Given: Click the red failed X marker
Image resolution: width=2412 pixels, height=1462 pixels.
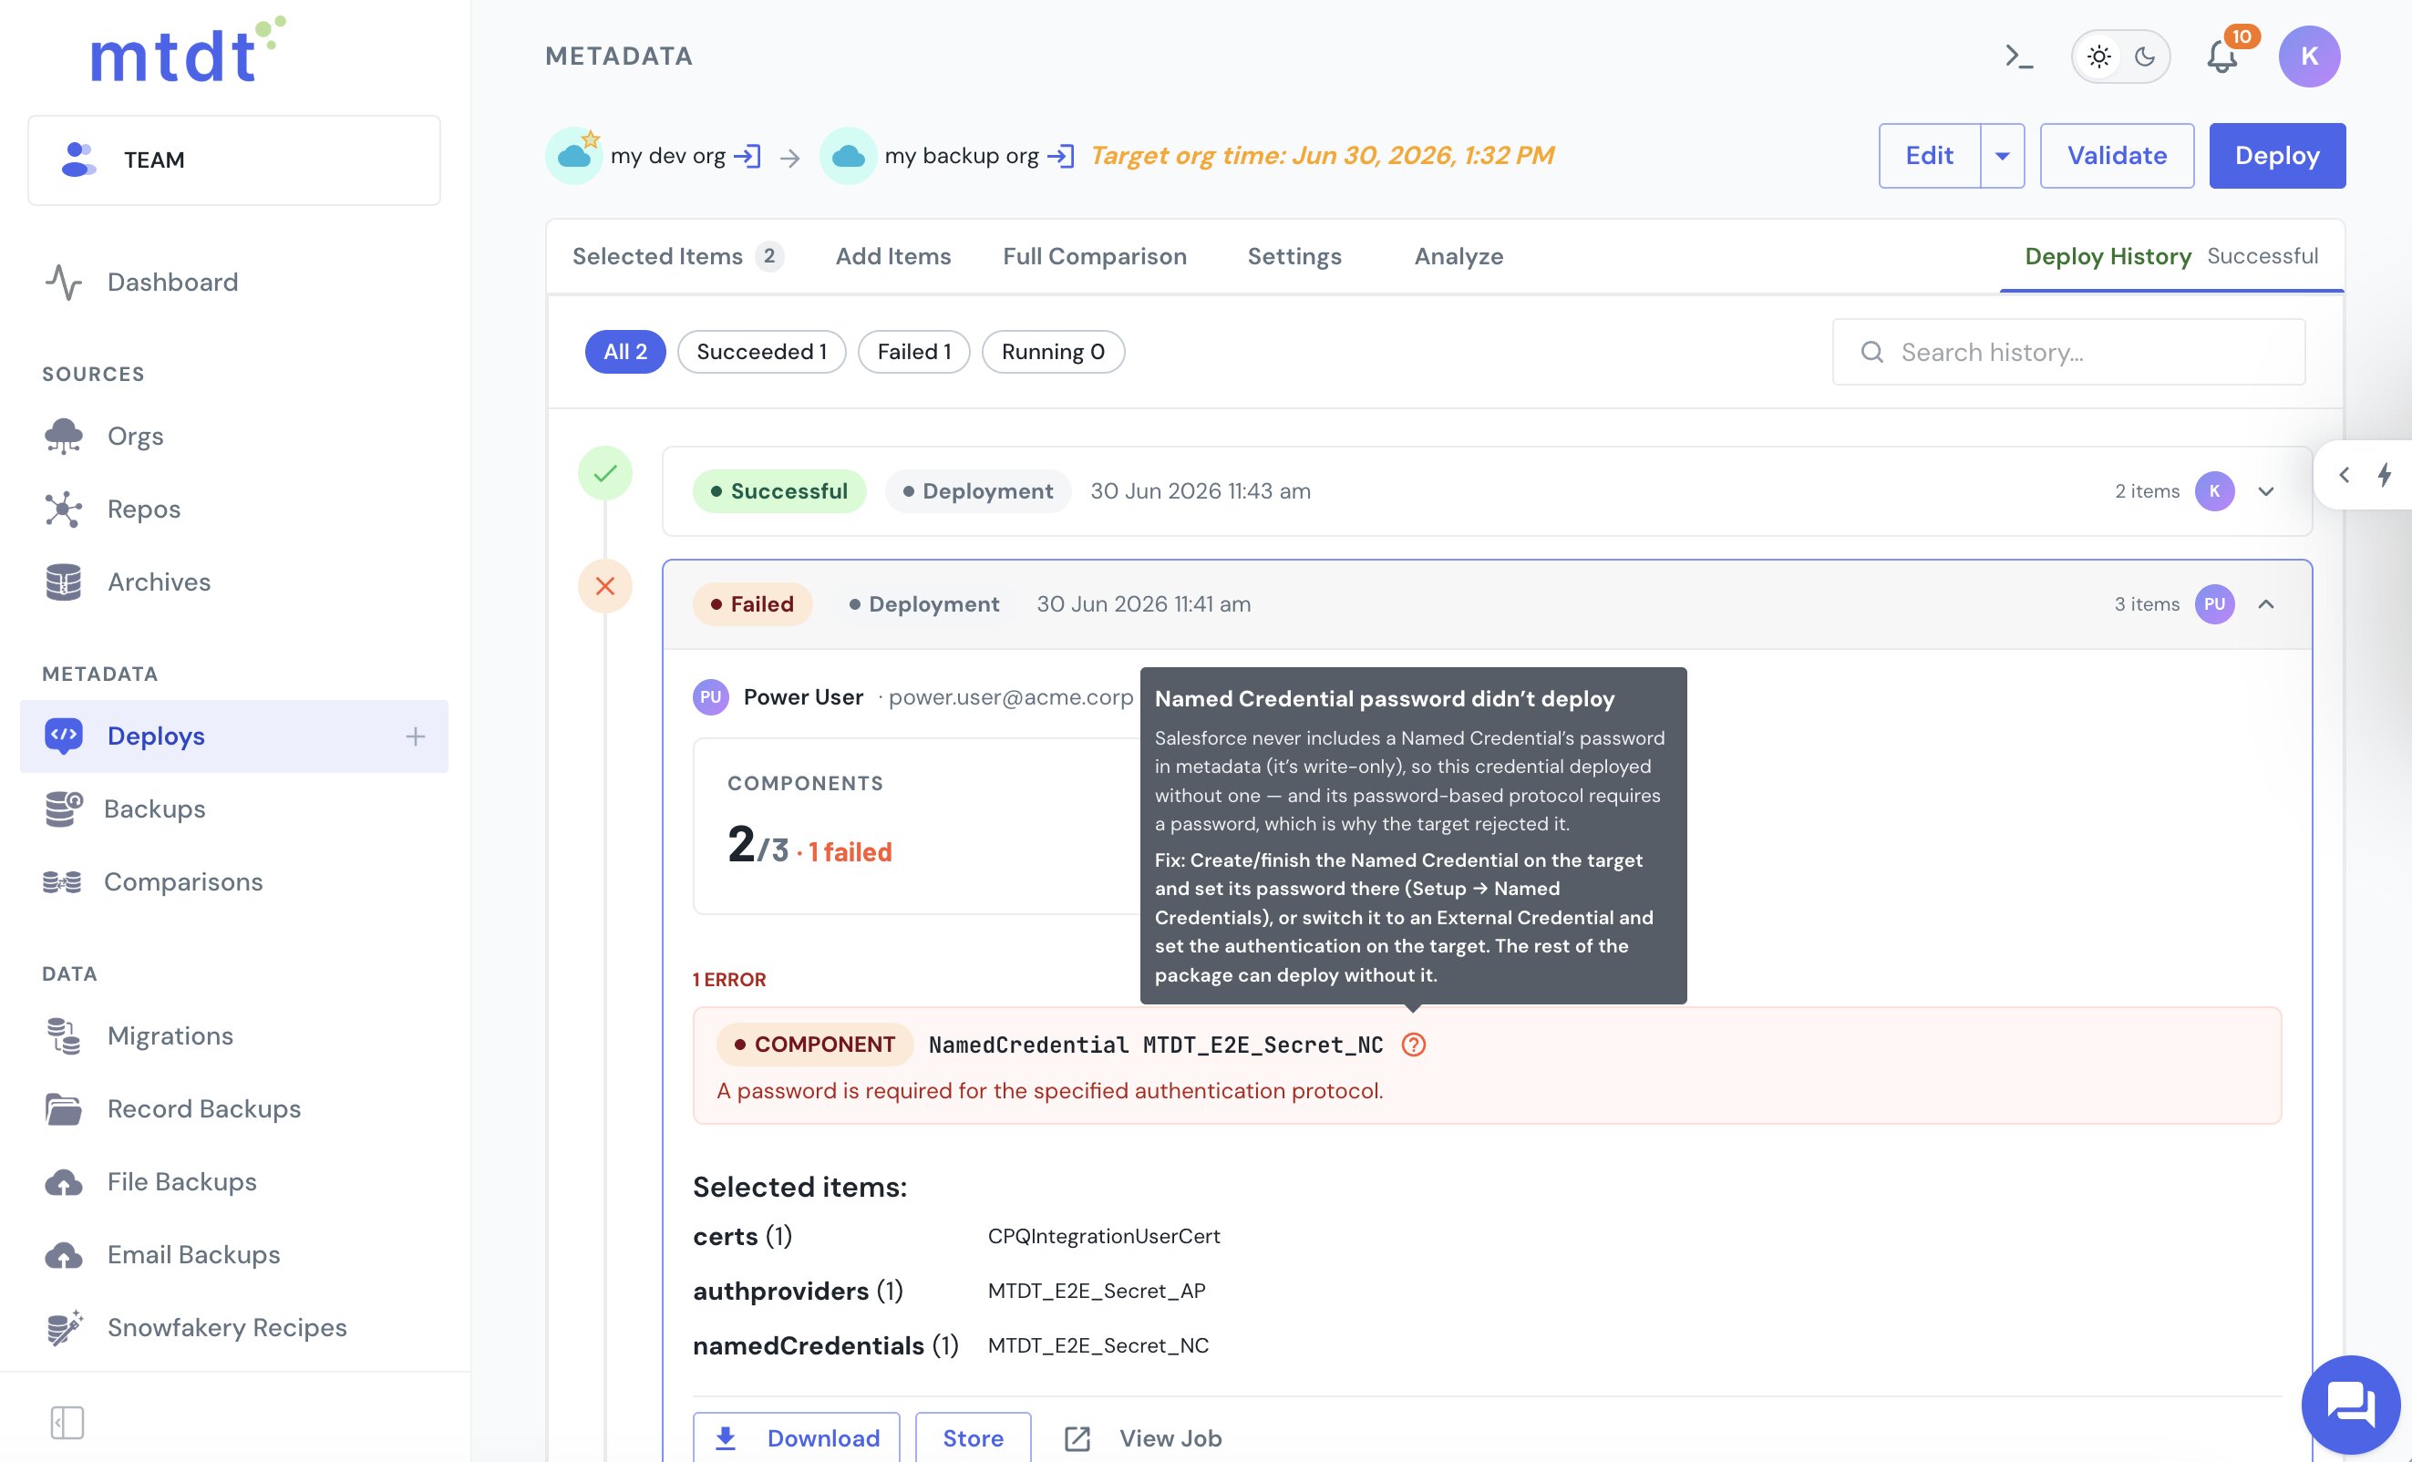Looking at the screenshot, I should point(605,586).
